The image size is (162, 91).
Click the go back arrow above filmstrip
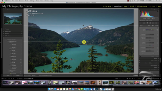coord(11,78)
